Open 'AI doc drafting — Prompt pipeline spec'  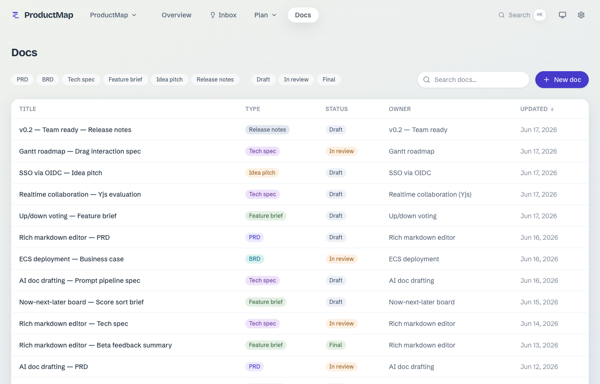coord(80,281)
